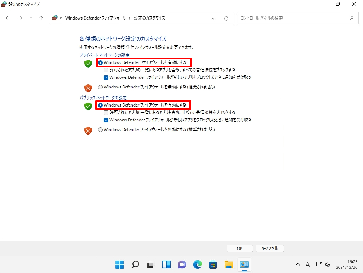Restore down the 設定のカスタマイズ window
Image resolution: width=363 pixels, height=273 pixels.
338,4
